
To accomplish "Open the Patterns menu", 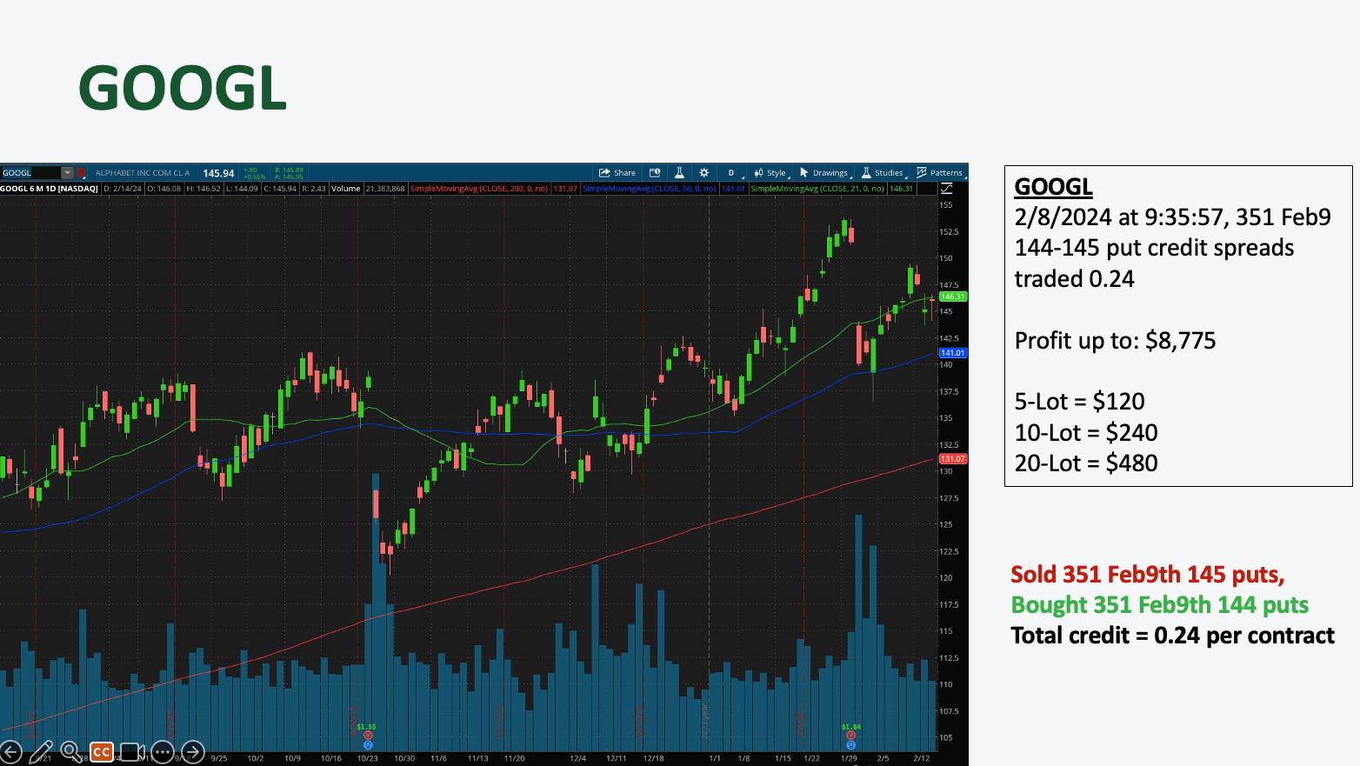I will 940,173.
